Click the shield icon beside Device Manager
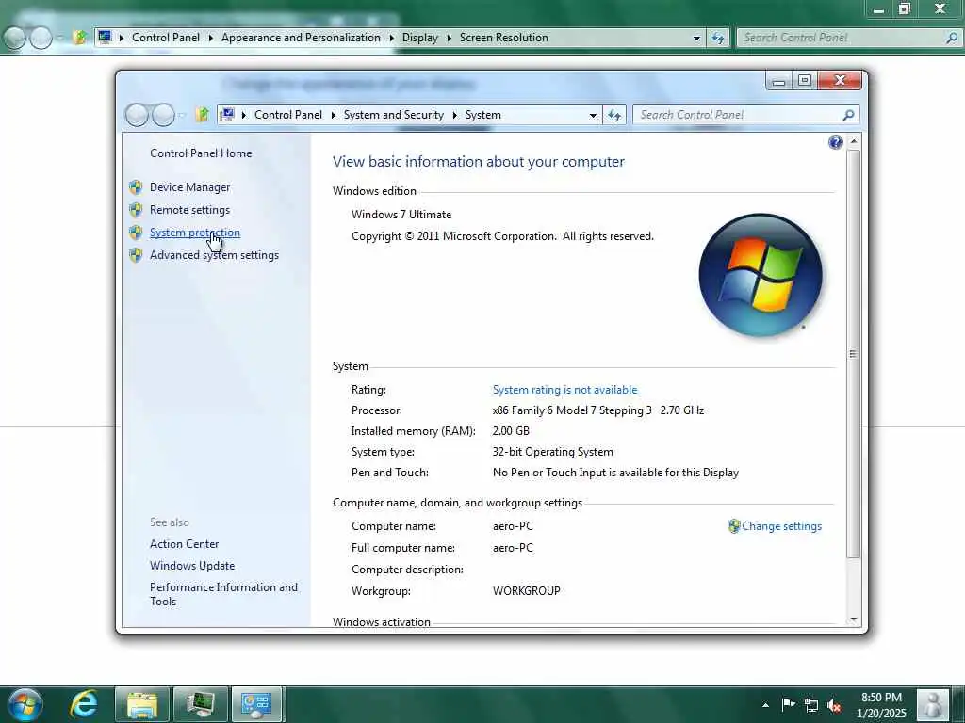 136,187
